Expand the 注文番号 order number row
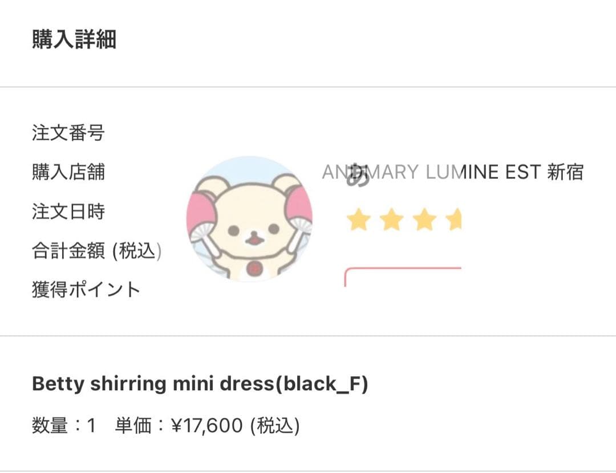 pyautogui.click(x=68, y=133)
